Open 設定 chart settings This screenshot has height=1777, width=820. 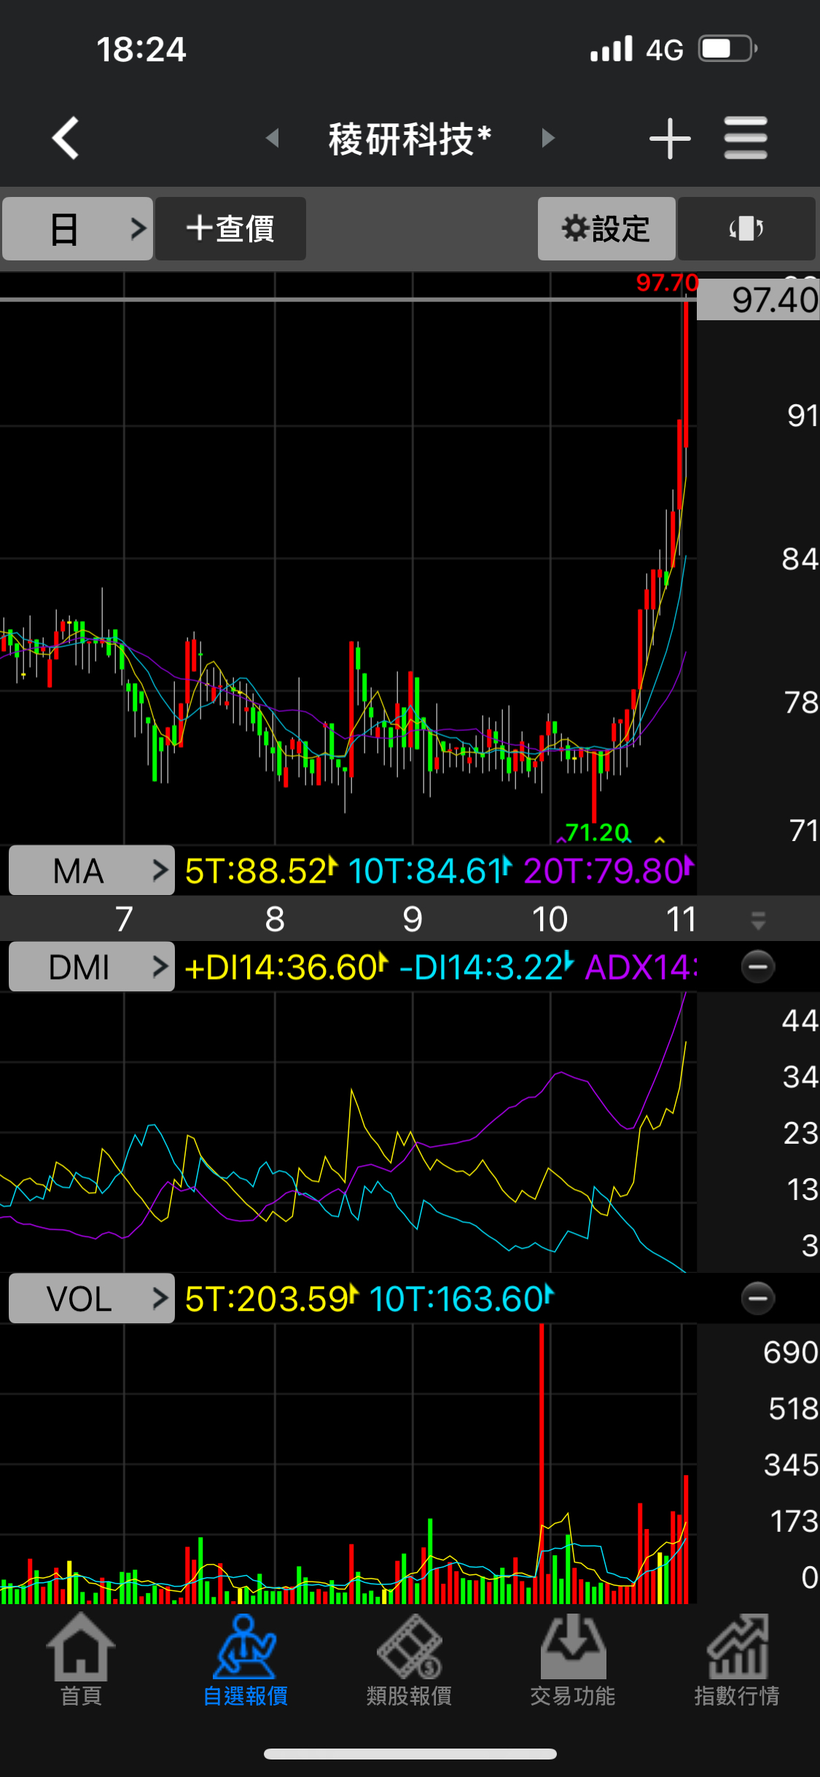point(606,229)
